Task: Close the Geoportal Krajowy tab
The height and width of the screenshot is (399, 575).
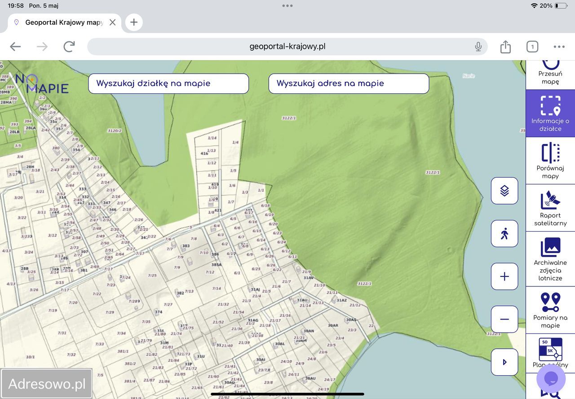Action: tap(112, 22)
